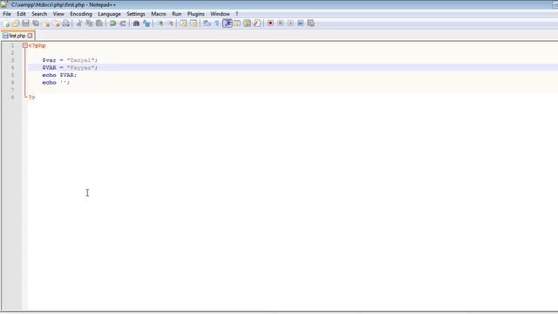
Task: Open the Settings menu
Action: tap(136, 14)
